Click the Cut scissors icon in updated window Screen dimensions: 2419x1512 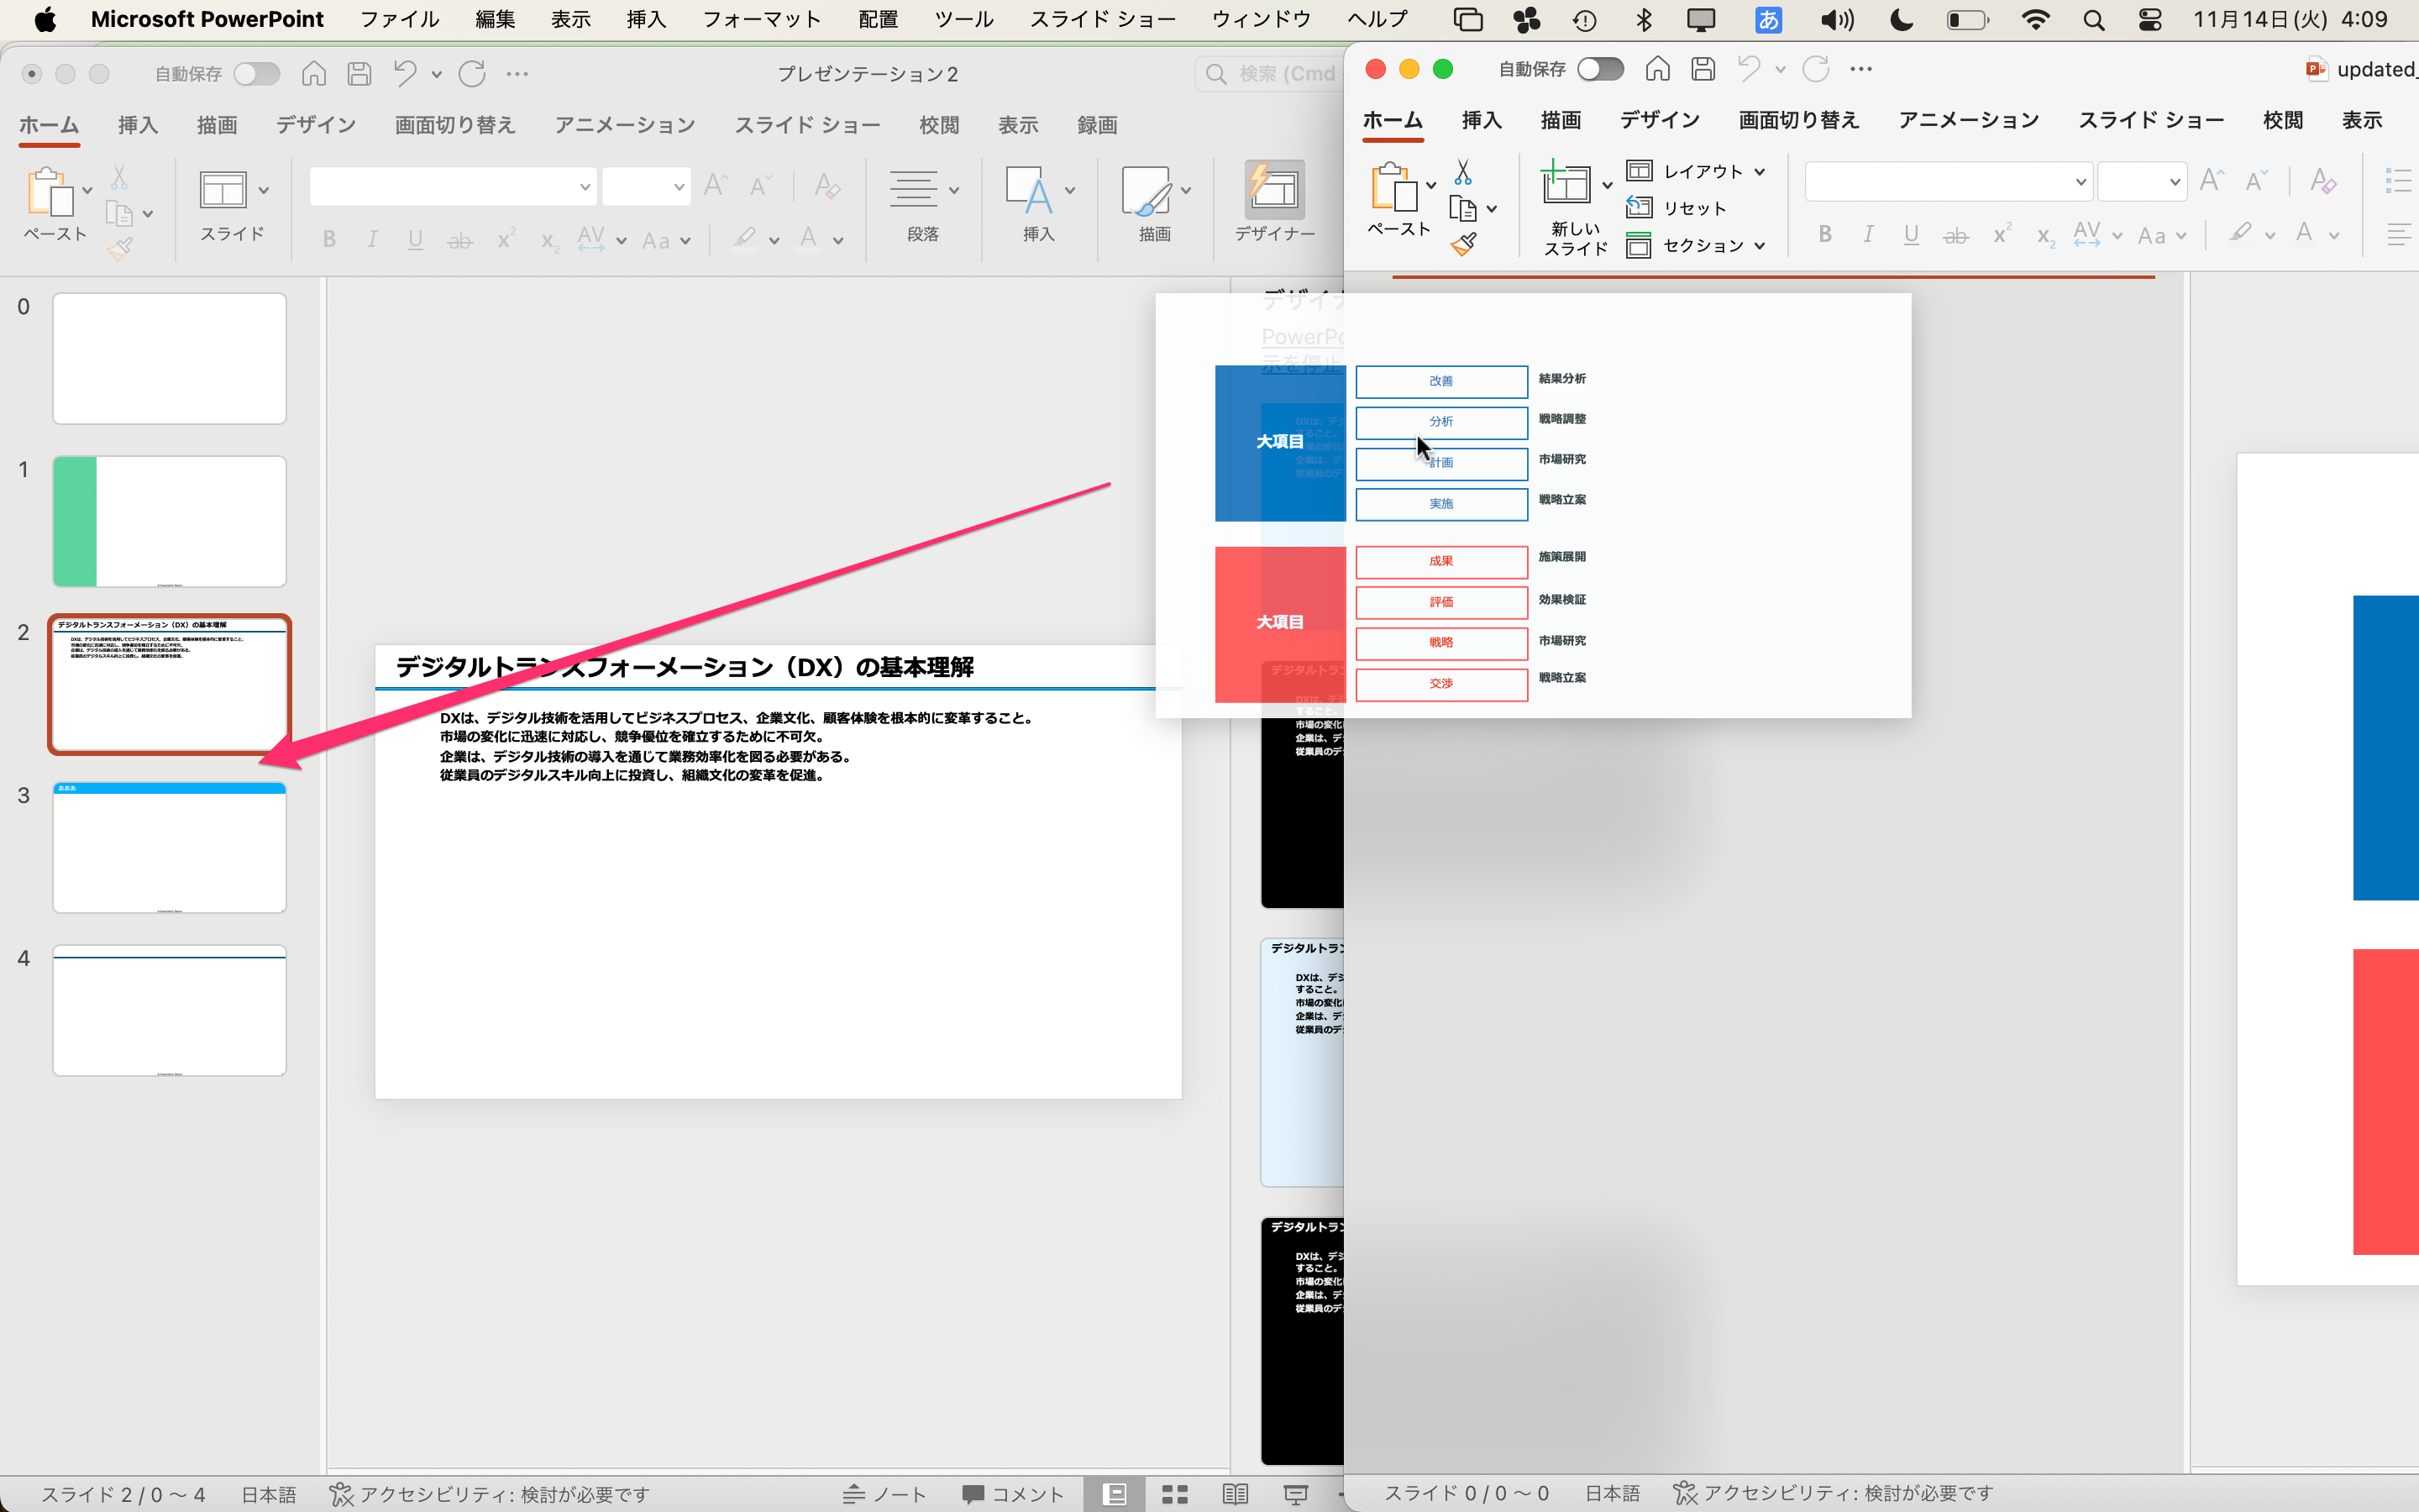[1462, 172]
